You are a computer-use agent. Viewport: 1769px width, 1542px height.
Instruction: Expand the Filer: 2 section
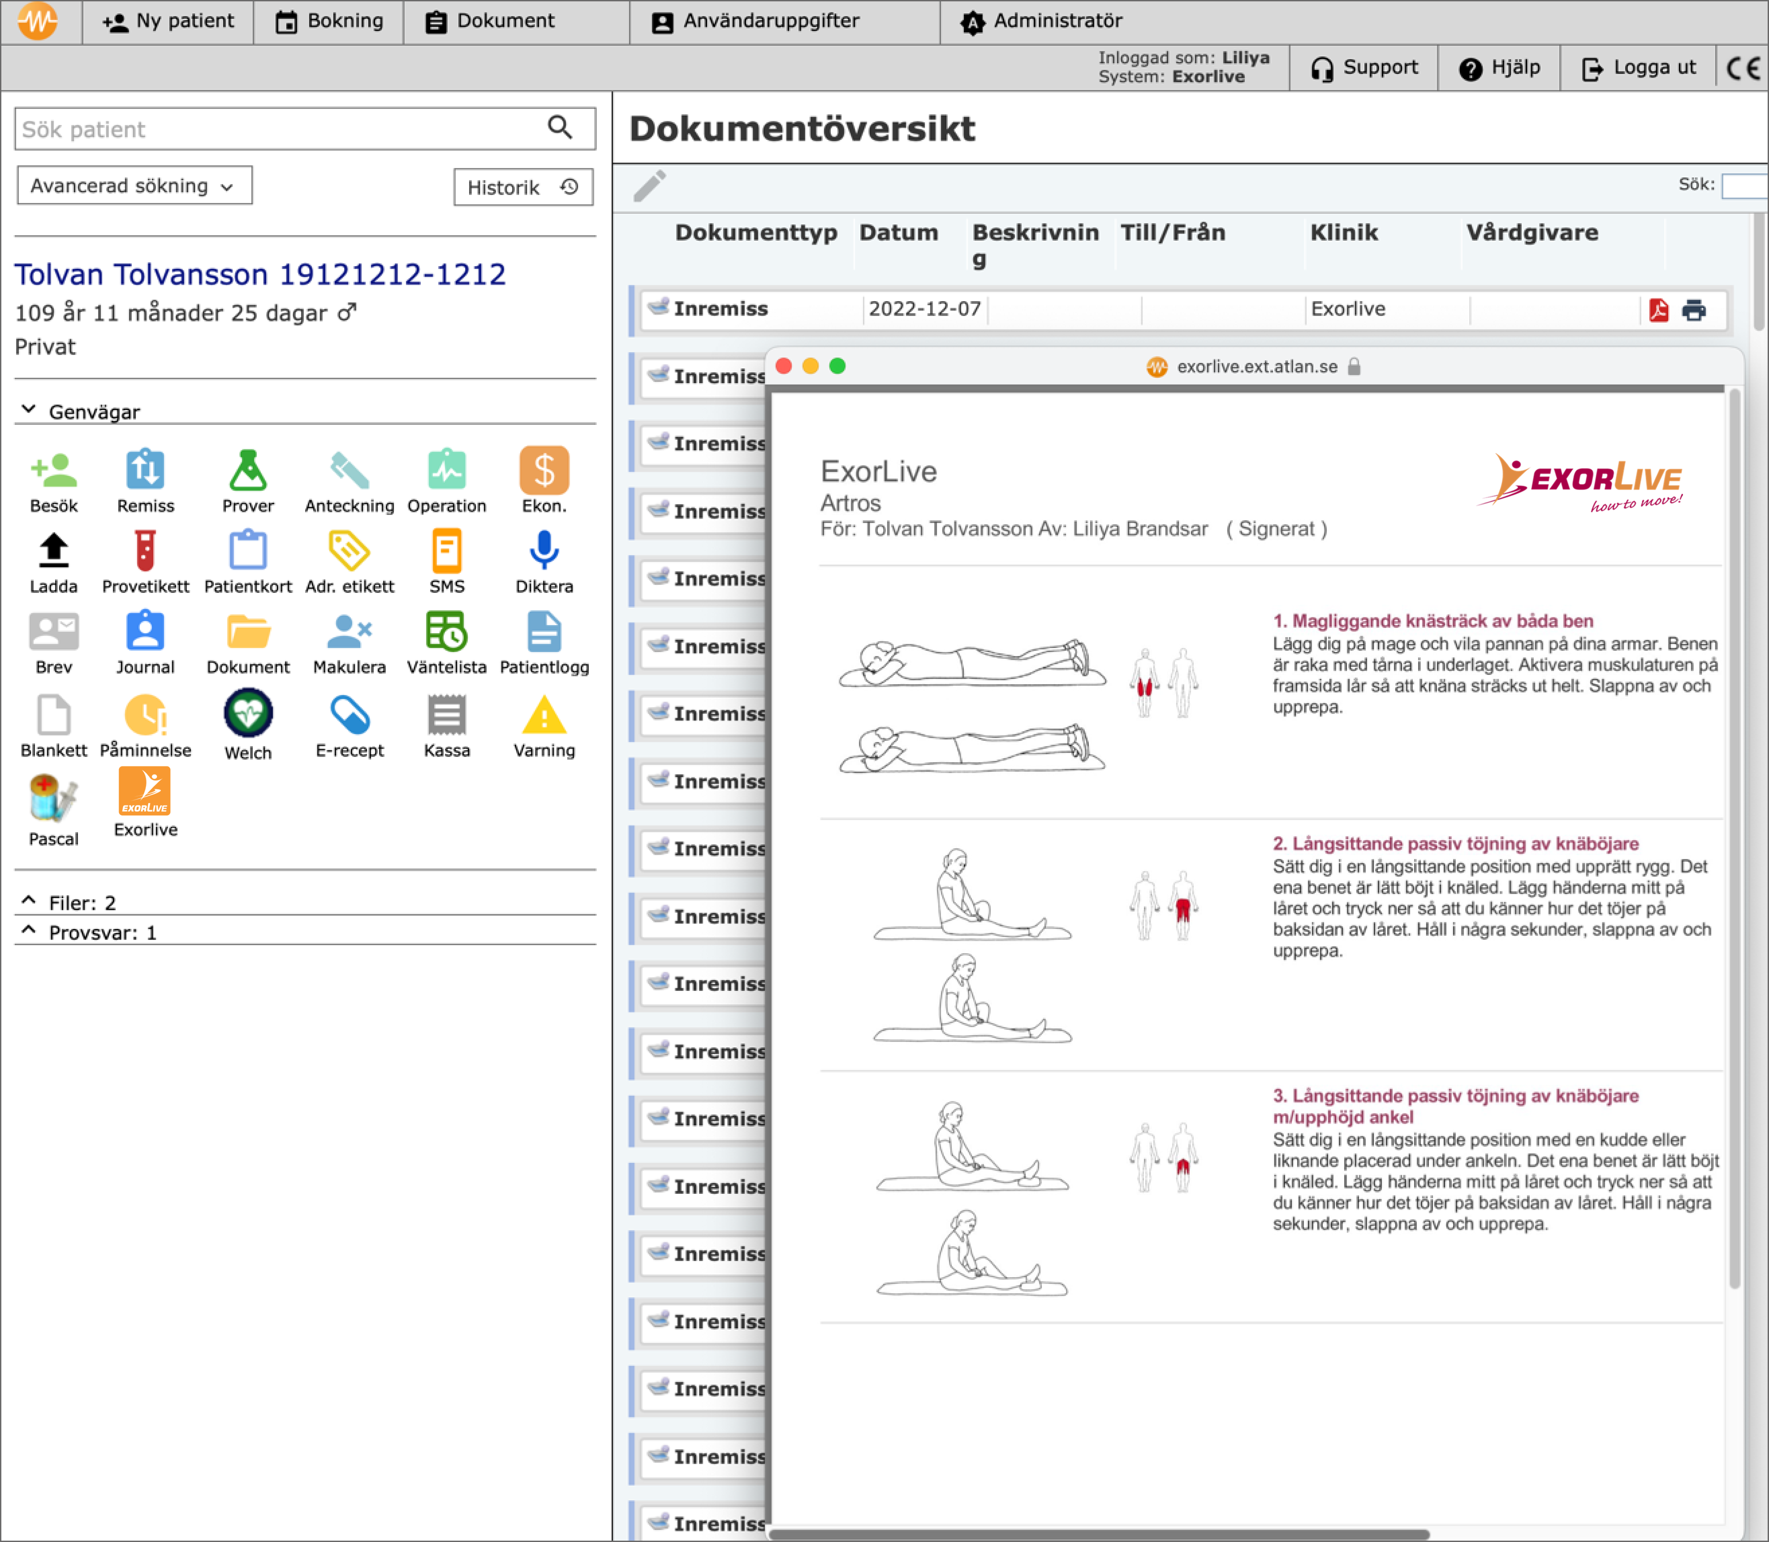coord(28,901)
